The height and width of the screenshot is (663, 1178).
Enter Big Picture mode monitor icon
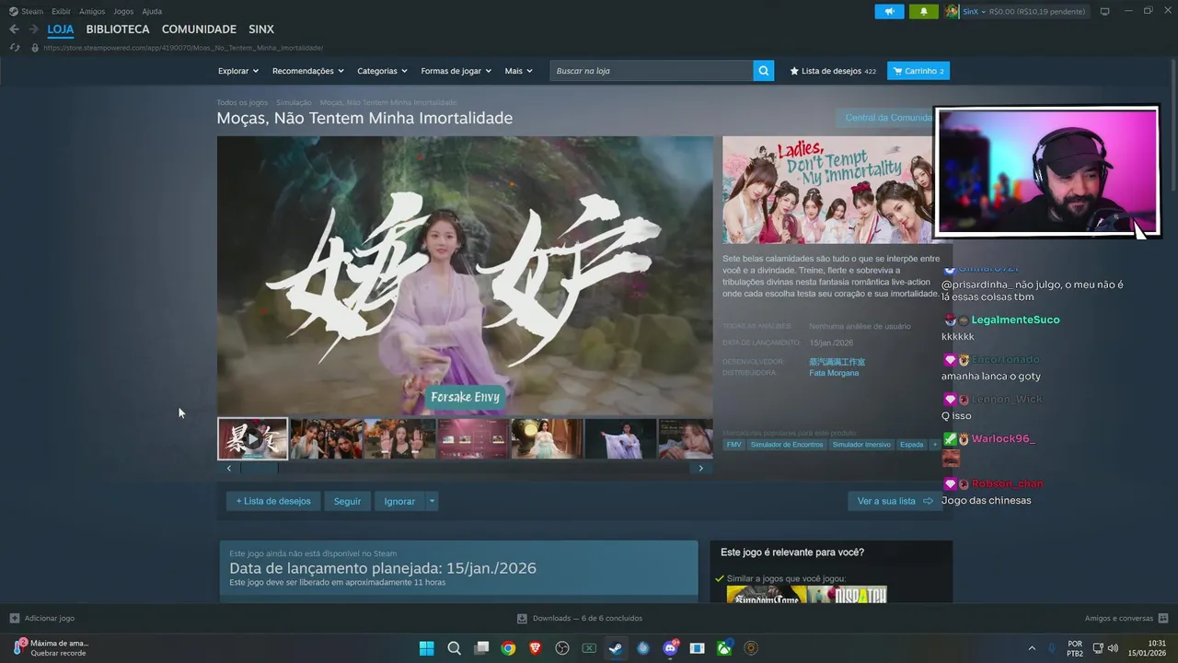pos(1104,11)
